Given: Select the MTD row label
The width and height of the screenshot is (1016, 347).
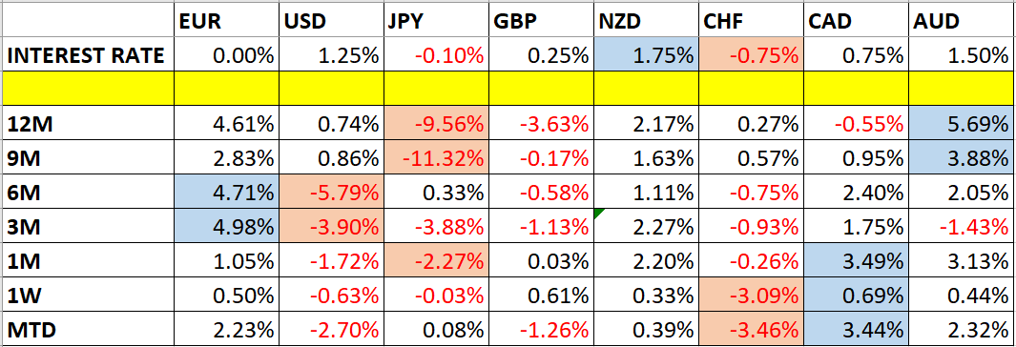Looking at the screenshot, I should coord(88,330).
